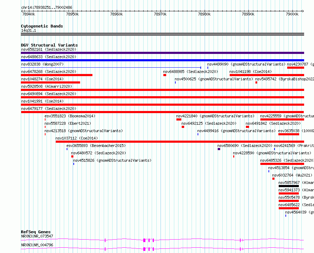Click nsv6032764 (Wu2021) label
This screenshot has height=253, width=314.
(x=292, y=175)
